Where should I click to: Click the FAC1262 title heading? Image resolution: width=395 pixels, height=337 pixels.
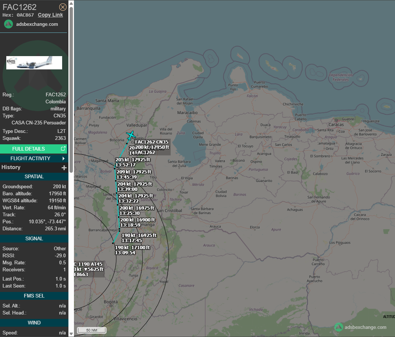(x=20, y=7)
